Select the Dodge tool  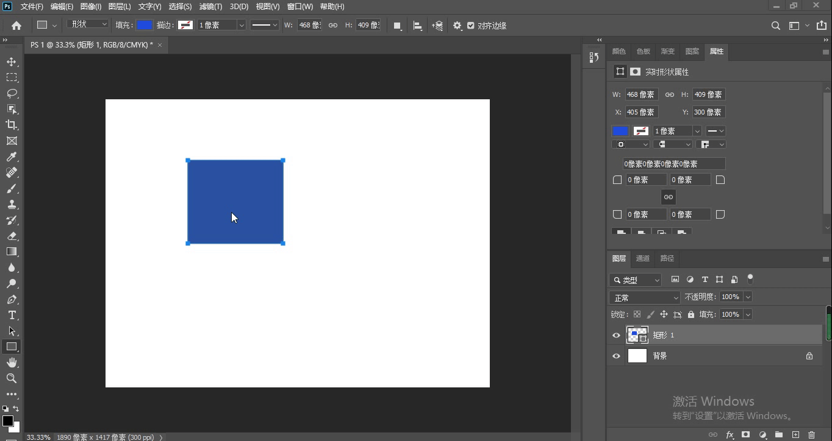(12, 284)
